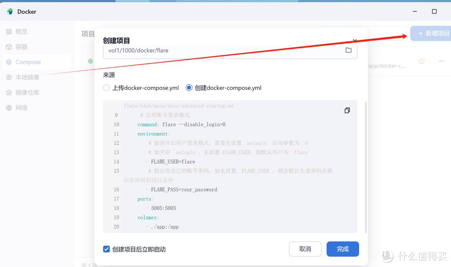Click the orange power icon for the project
This screenshot has width=451, height=267.
tap(421, 61)
